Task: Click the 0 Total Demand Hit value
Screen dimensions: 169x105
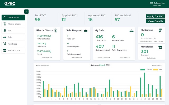Action: click(142, 35)
